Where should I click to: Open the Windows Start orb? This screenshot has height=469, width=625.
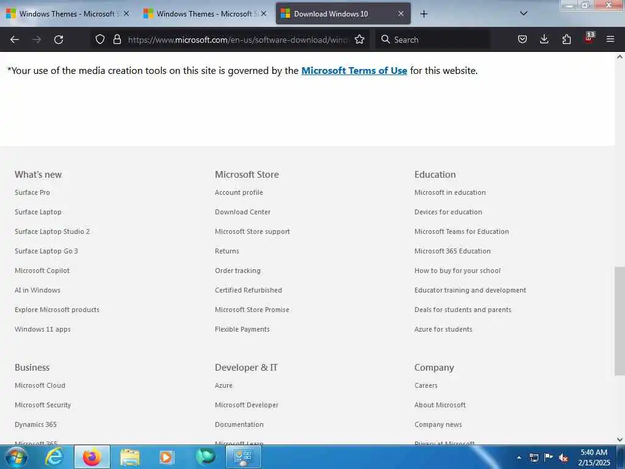pos(16,457)
